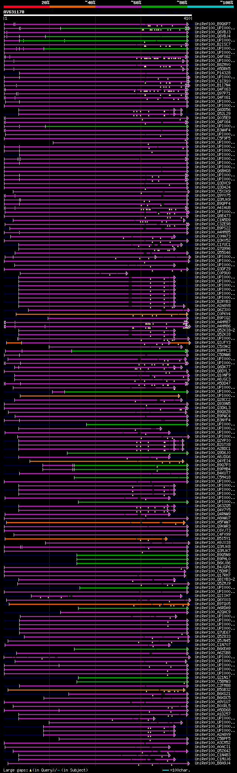Click the cyan ~100% identity legend segment
The image size is (237, 773).
pos(210,7)
